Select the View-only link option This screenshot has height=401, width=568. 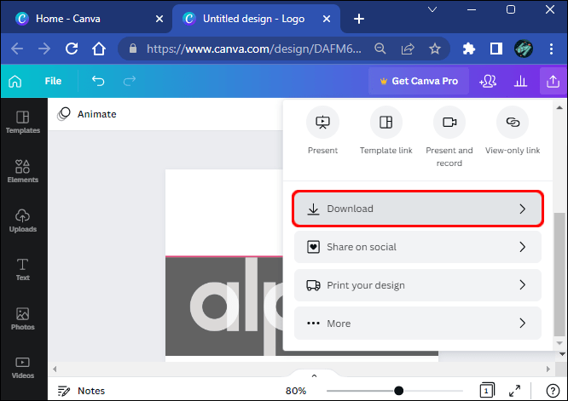[513, 130]
